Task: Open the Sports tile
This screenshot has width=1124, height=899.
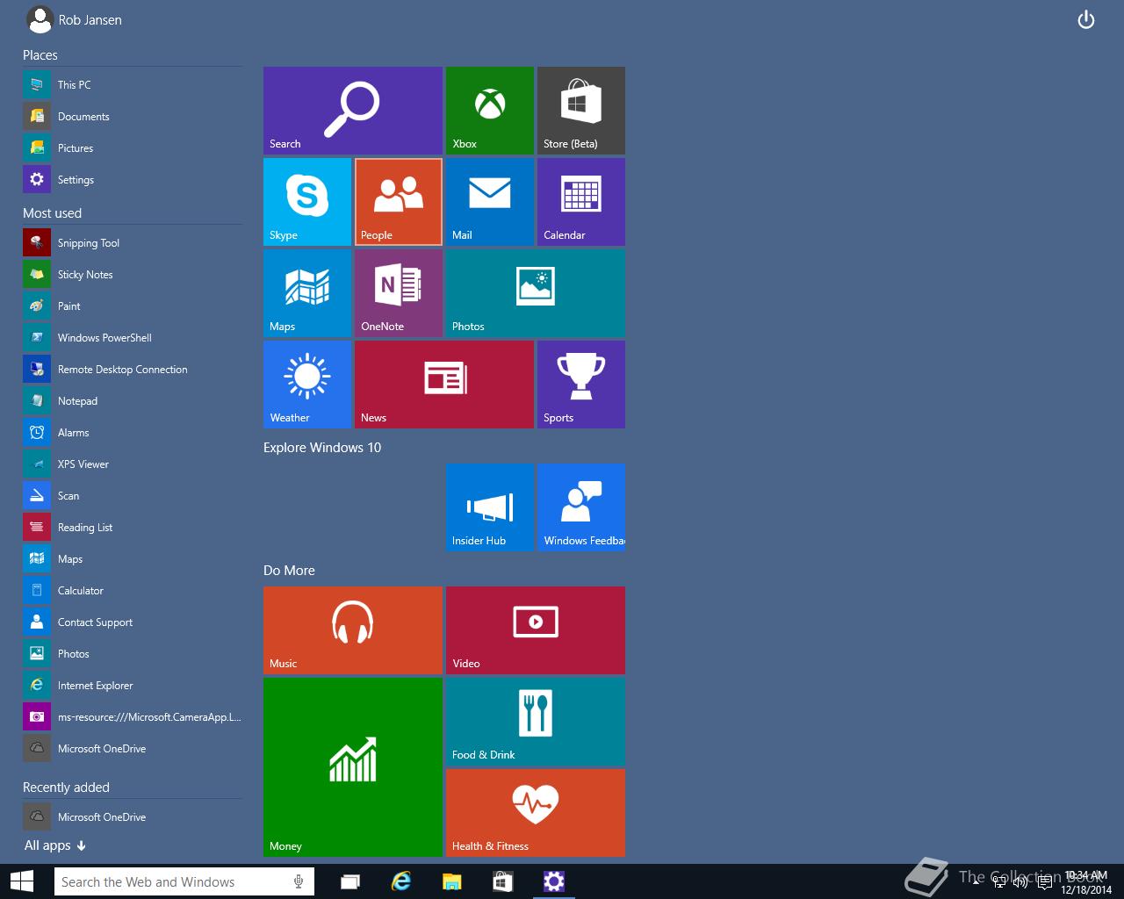Action: [581, 385]
